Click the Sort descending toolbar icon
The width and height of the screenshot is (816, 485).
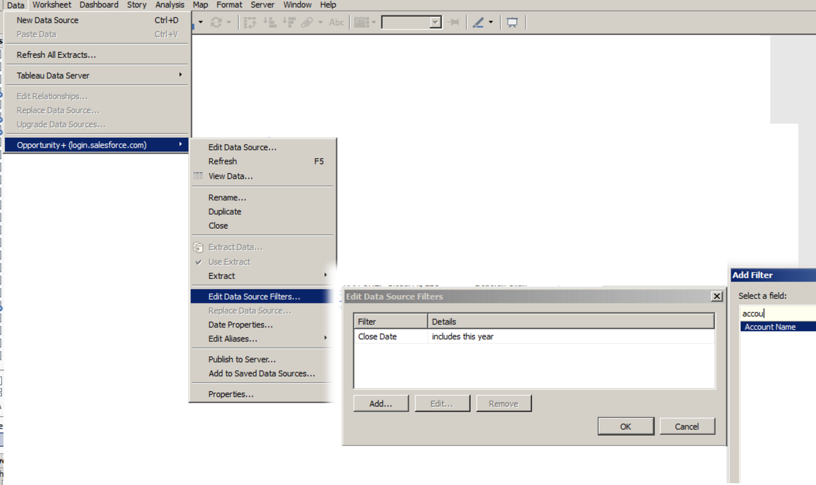pyautogui.click(x=288, y=22)
